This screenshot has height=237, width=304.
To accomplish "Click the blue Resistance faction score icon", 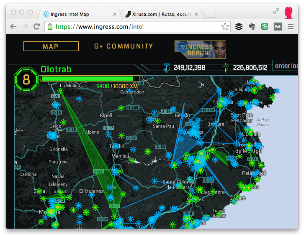I will point(166,67).
